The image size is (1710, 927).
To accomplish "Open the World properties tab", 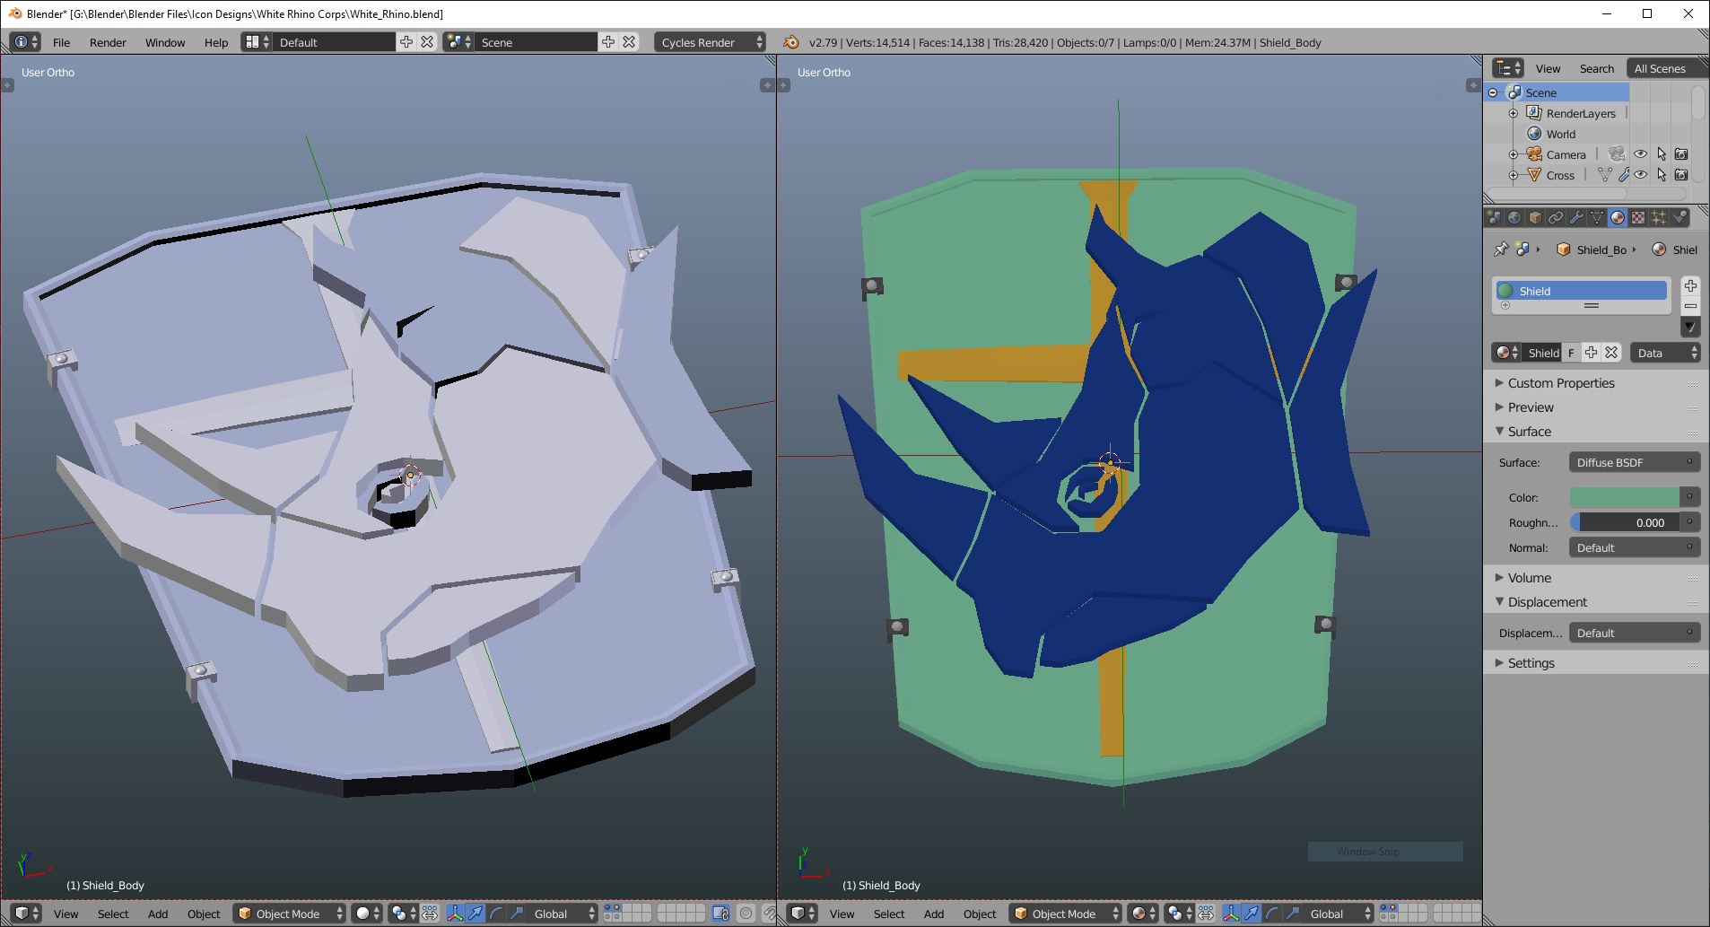I will (x=1514, y=217).
